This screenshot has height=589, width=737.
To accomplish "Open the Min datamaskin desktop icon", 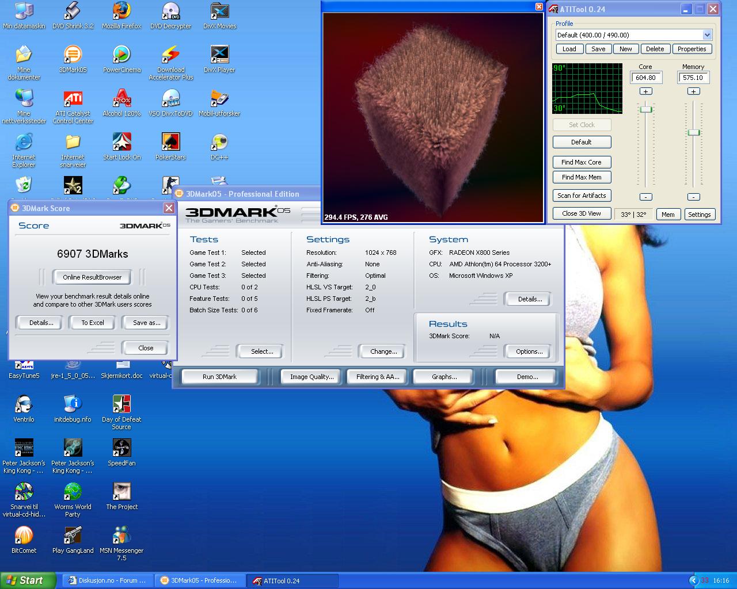I will (x=24, y=16).
